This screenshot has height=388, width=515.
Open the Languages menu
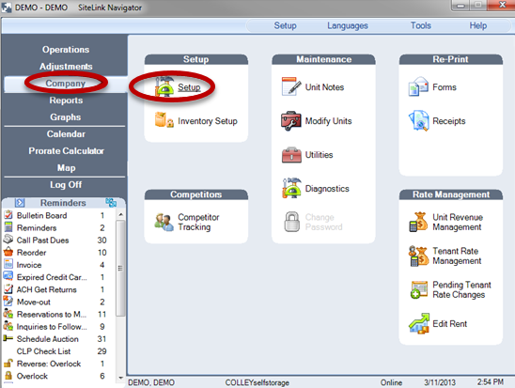pyautogui.click(x=348, y=25)
